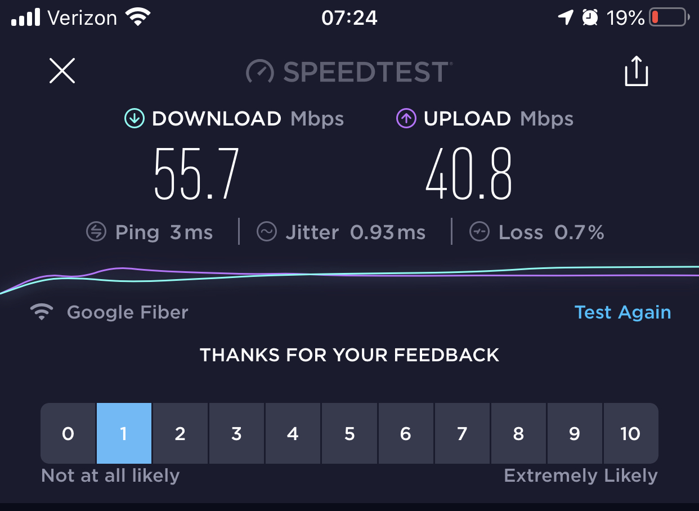Tap the download arrow icon
699x511 pixels.
pos(134,119)
